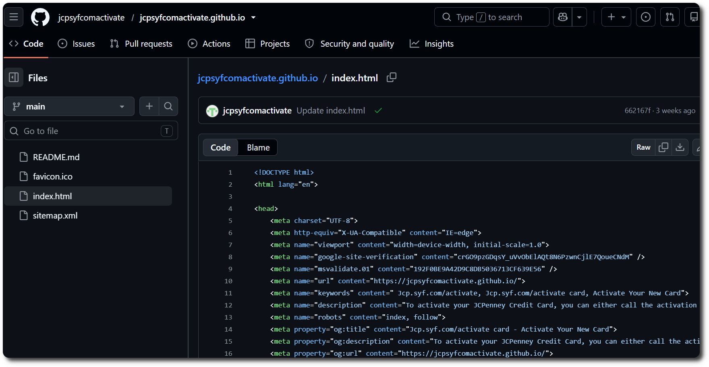Open the Security and quality tab
The height and width of the screenshot is (367, 709).
(x=349, y=44)
